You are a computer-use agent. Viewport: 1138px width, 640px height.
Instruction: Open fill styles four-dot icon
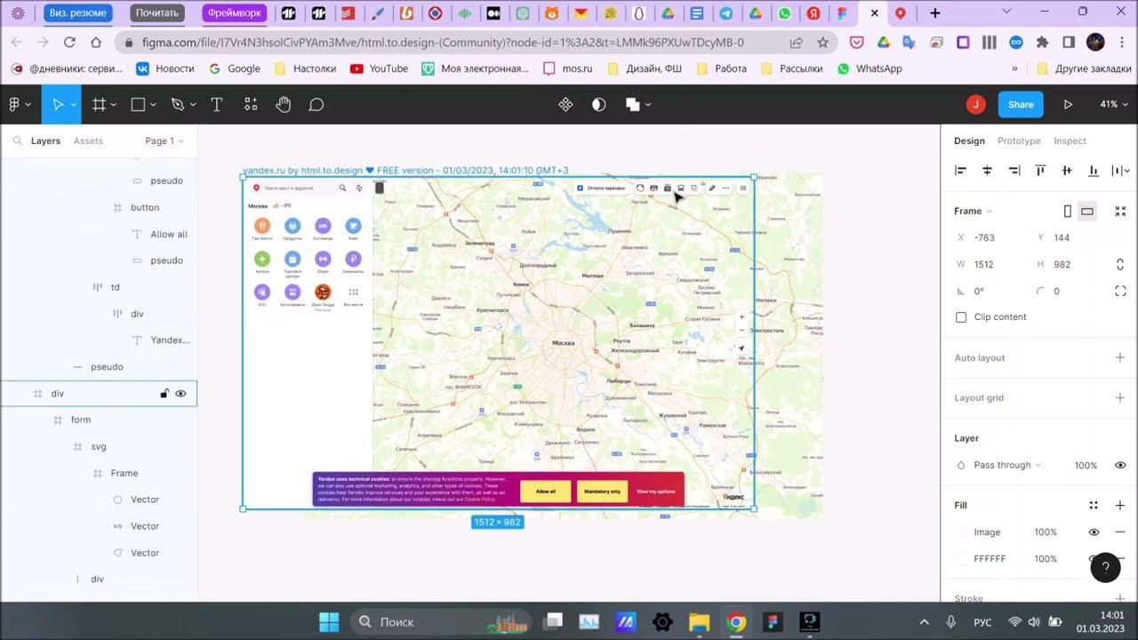(1094, 505)
